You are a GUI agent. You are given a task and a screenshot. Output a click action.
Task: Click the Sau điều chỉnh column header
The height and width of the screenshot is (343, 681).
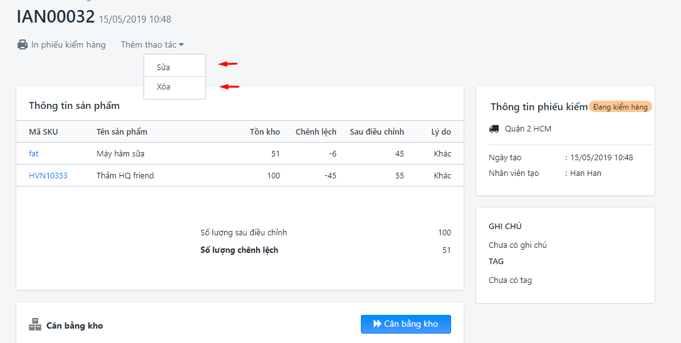point(377,132)
